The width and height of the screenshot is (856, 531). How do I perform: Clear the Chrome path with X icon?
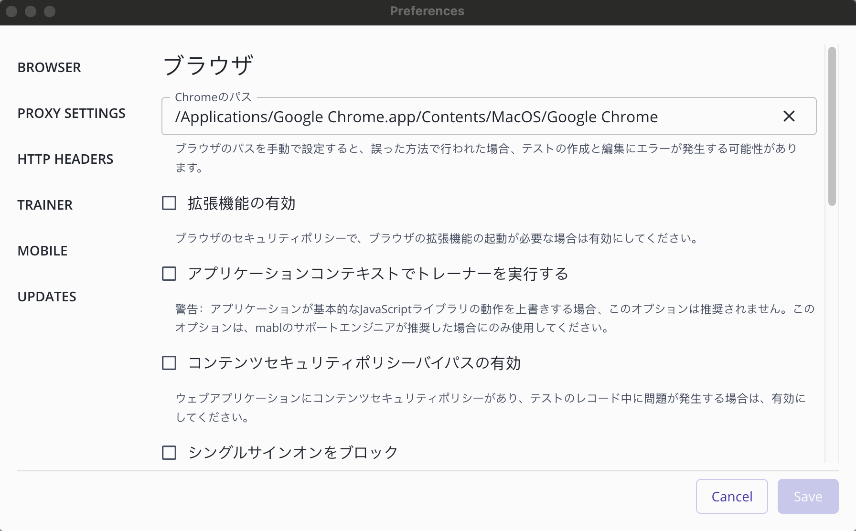click(x=789, y=116)
